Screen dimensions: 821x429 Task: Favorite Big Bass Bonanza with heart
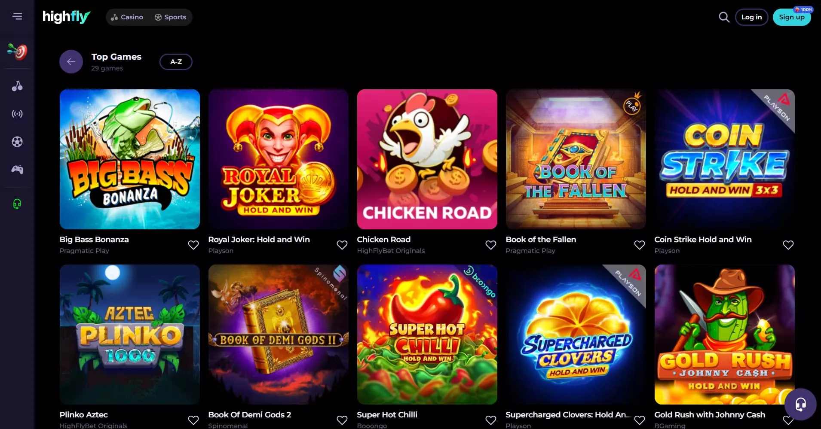tap(193, 245)
